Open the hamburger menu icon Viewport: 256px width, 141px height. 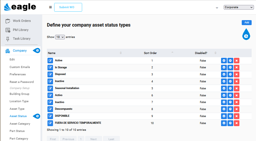(x=50, y=7)
